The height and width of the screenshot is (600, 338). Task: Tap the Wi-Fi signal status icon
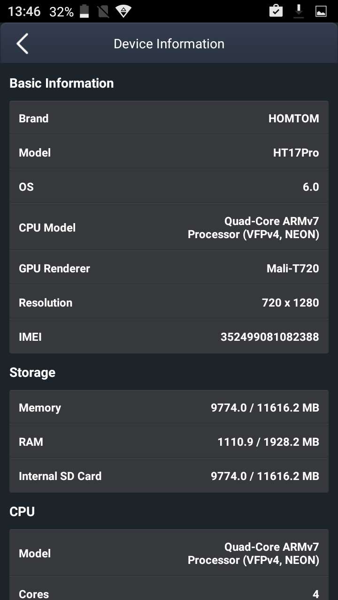tap(123, 12)
